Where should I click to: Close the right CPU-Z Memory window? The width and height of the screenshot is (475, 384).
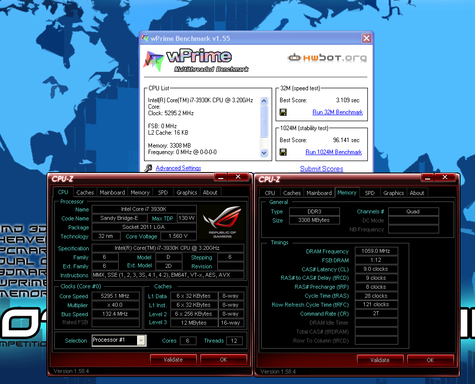click(x=445, y=178)
